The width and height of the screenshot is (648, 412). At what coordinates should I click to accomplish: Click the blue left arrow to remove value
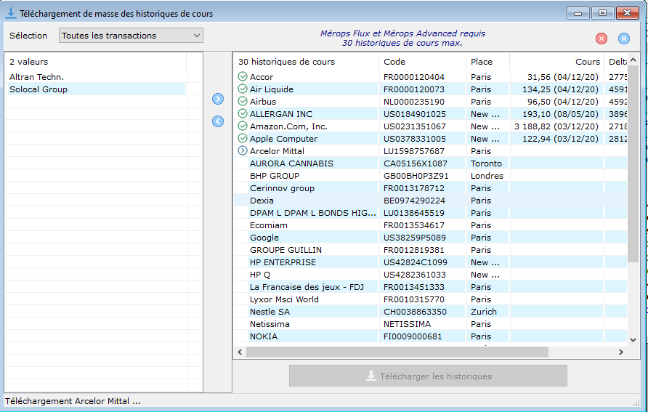[x=218, y=121]
